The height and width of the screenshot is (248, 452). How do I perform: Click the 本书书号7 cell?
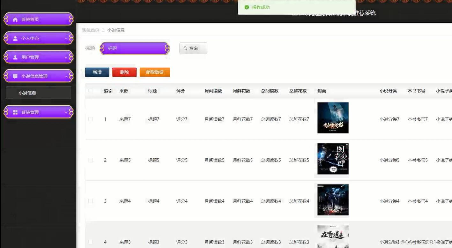418,119
